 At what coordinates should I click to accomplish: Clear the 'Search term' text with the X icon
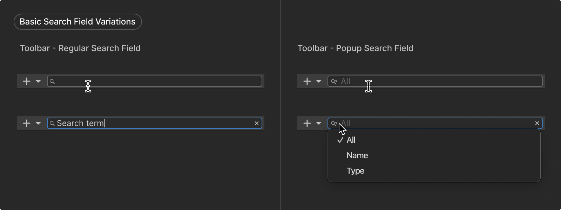point(257,123)
